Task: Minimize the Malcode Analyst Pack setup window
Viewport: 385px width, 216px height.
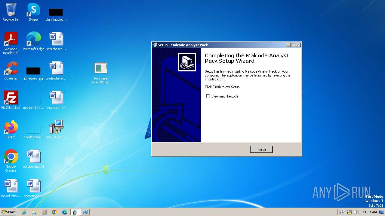Action: tap(288, 45)
